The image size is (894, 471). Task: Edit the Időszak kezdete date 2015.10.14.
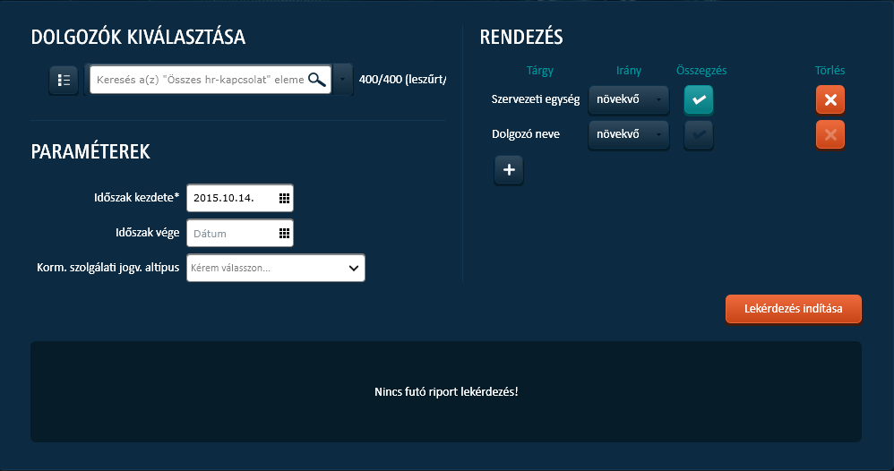click(239, 198)
